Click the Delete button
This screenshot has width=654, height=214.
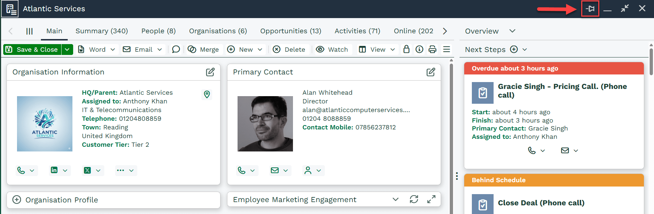point(289,50)
